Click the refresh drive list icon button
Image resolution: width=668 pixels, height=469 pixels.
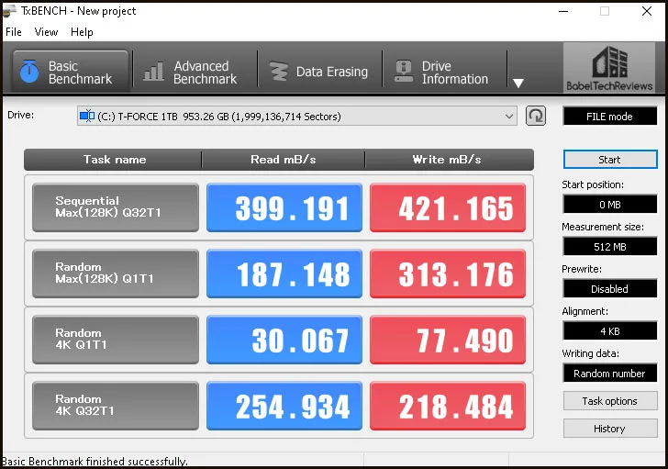click(x=536, y=116)
